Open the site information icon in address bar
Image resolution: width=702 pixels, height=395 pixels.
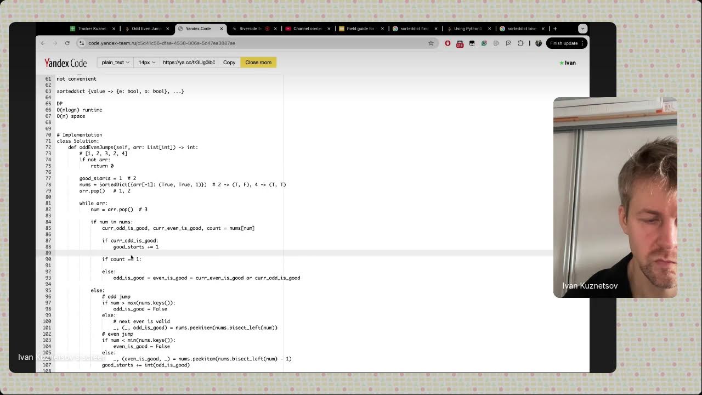82,43
